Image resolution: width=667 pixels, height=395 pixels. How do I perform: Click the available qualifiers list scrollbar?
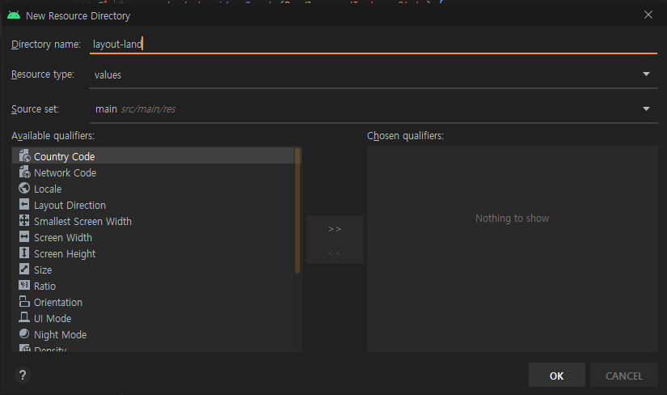tap(298, 210)
